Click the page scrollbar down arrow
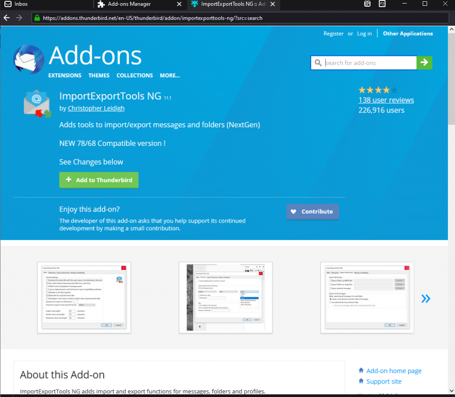This screenshot has height=397, width=455. click(451, 390)
